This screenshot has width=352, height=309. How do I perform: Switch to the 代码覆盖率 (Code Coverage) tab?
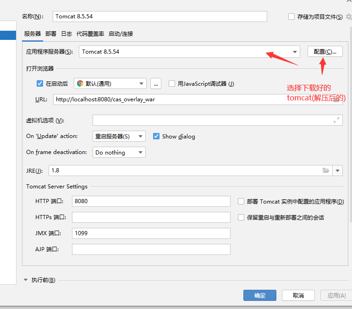(90, 33)
